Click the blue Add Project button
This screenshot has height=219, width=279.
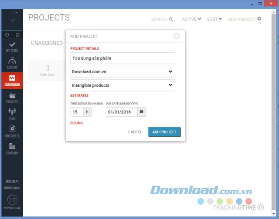(x=164, y=132)
